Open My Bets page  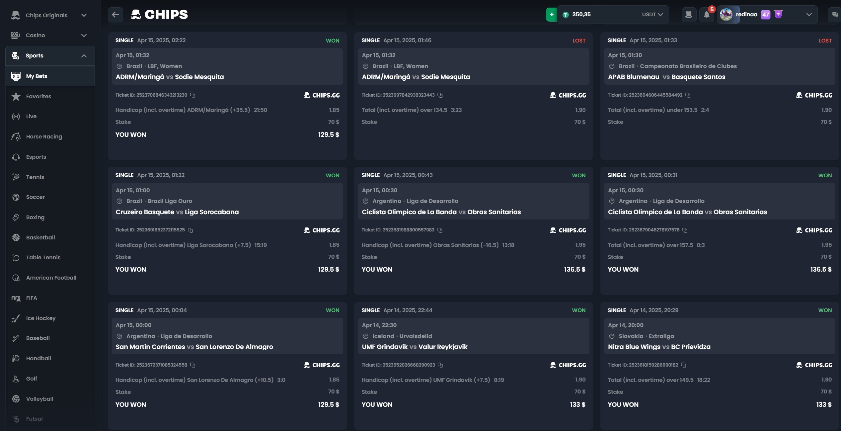pyautogui.click(x=50, y=76)
